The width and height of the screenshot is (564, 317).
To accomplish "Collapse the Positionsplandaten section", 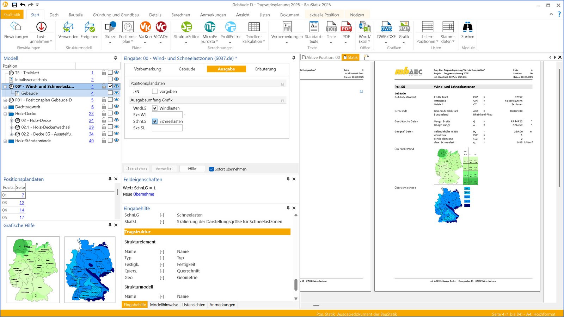I will (x=282, y=84).
